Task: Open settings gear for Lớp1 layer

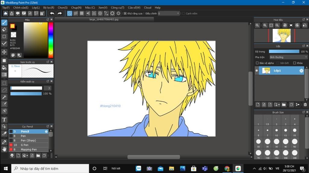Action: click(x=301, y=71)
